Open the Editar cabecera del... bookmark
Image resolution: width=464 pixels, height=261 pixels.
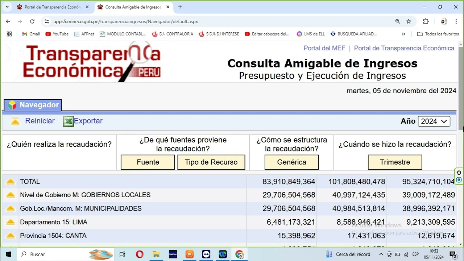(x=267, y=34)
